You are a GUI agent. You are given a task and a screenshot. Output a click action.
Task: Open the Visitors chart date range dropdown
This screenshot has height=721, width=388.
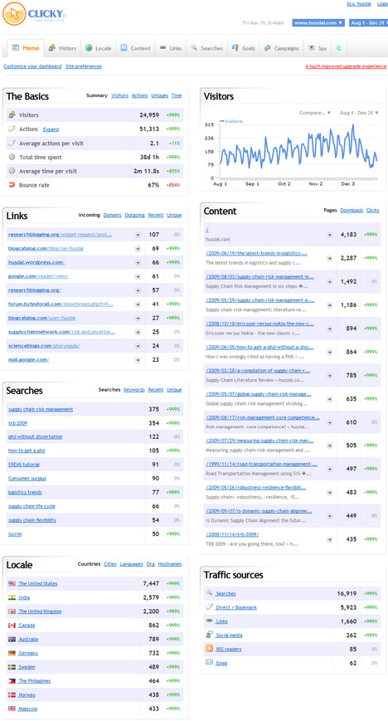[359, 113]
